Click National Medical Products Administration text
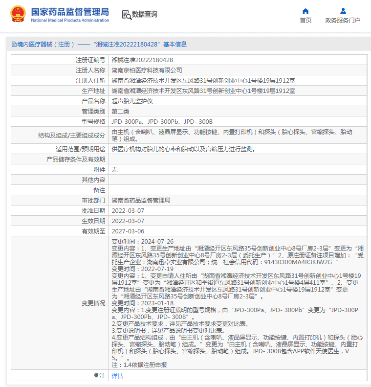Screen dimensions: 371x387 click(70, 20)
